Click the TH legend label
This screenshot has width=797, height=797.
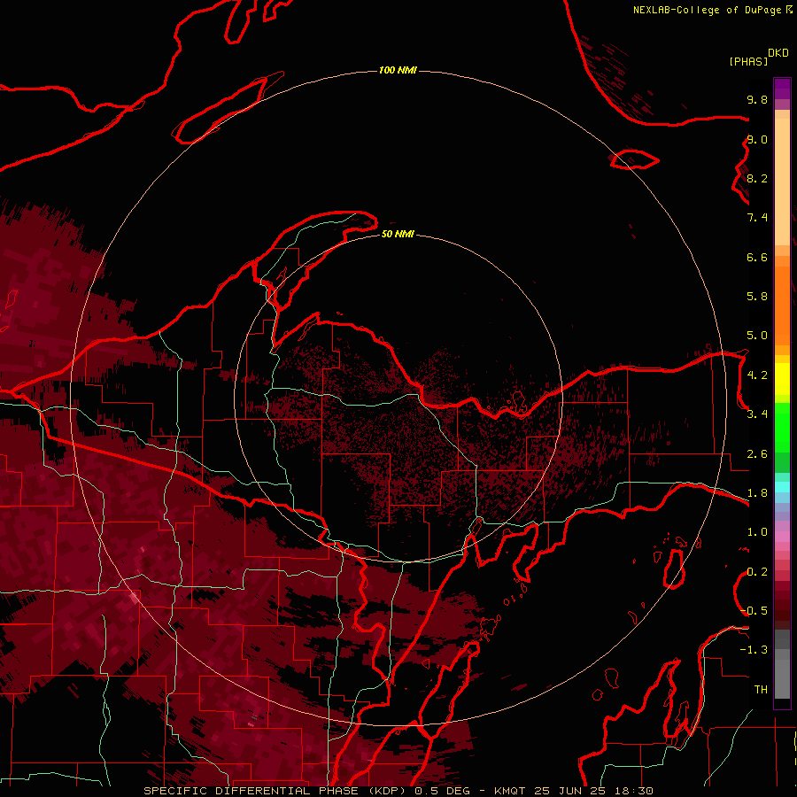(761, 690)
